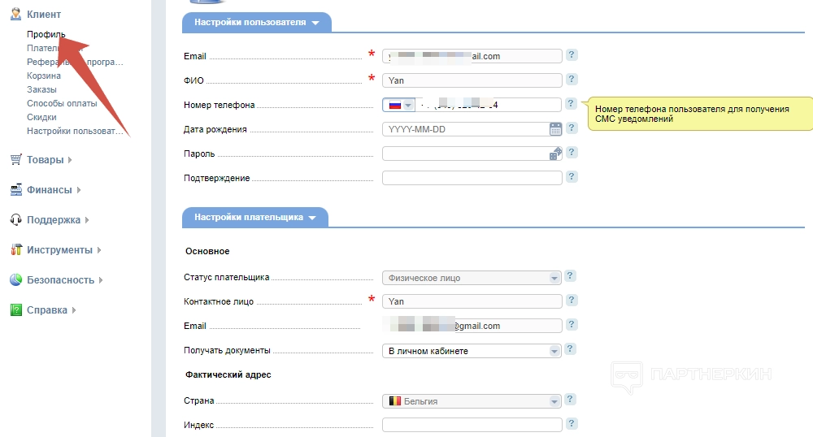Click the payer Email input field
This screenshot has width=813, height=437.
pos(472,326)
